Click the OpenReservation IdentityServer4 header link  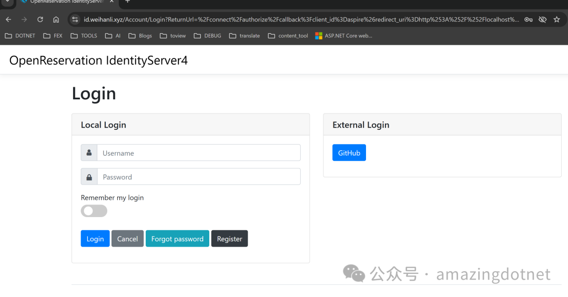98,60
